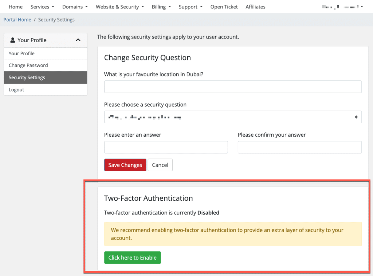Click here to Enable two-factor authentication
This screenshot has height=276, width=373.
[x=132, y=257]
